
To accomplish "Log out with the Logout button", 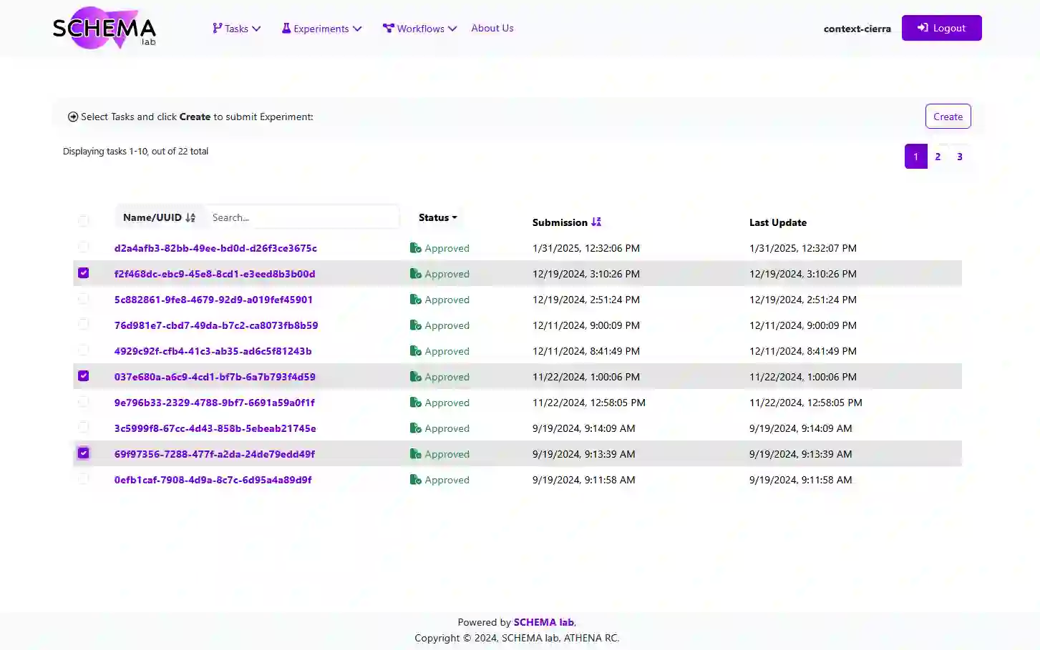I will tap(941, 28).
